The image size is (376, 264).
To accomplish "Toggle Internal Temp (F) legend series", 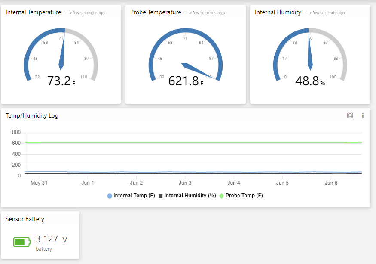I will [x=131, y=196].
